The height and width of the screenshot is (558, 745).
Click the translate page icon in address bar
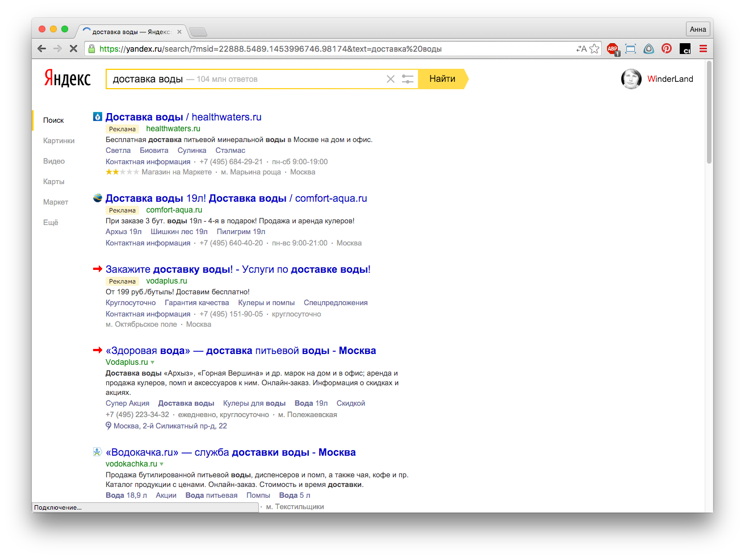(x=581, y=49)
